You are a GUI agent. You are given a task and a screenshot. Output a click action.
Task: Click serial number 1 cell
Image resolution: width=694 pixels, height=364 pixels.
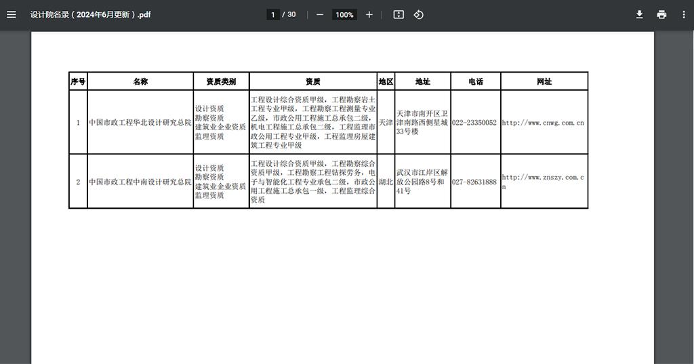pos(79,122)
